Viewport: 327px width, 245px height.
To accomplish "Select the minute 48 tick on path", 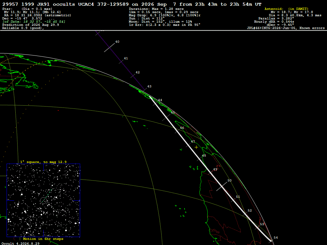I will tap(200, 158).
